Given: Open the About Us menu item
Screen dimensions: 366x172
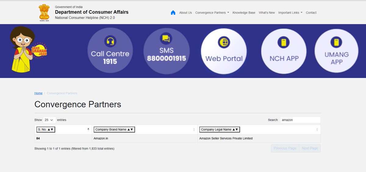Looking at the screenshot, I should pos(185,13).
